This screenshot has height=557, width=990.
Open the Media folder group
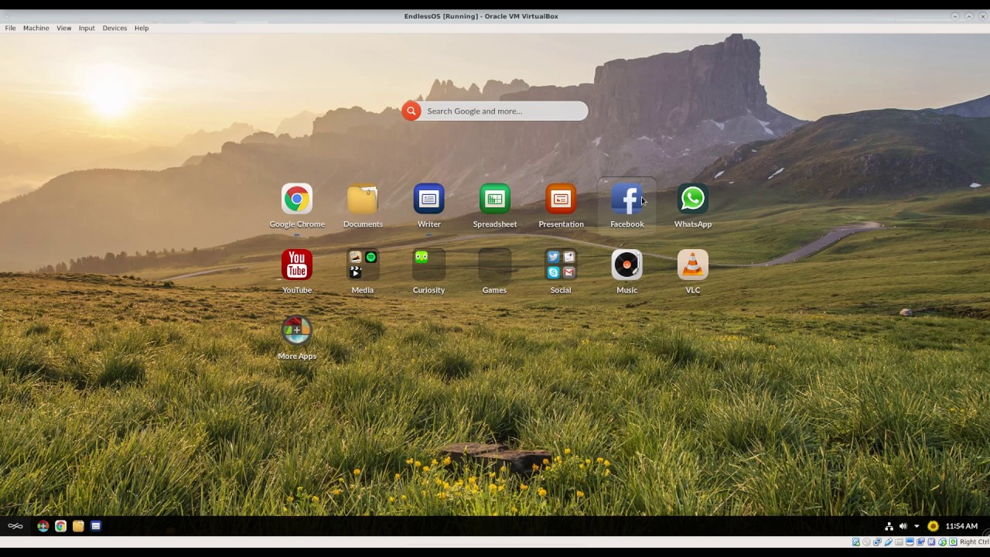pos(363,272)
